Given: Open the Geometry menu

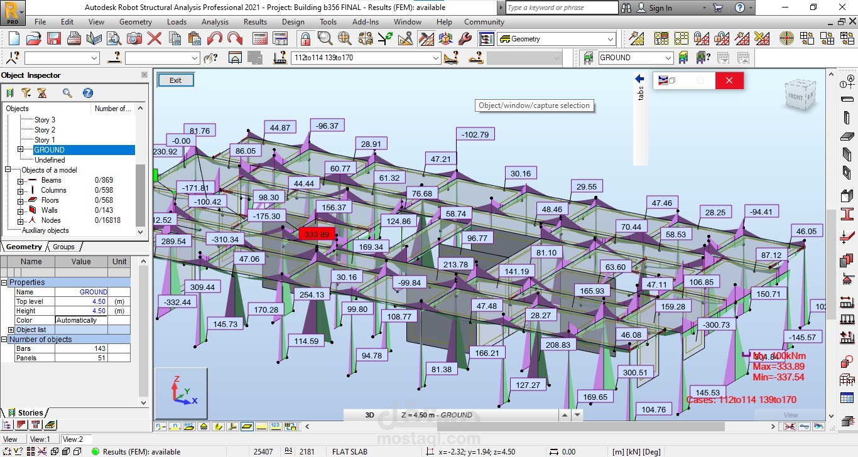Looking at the screenshot, I should [136, 21].
